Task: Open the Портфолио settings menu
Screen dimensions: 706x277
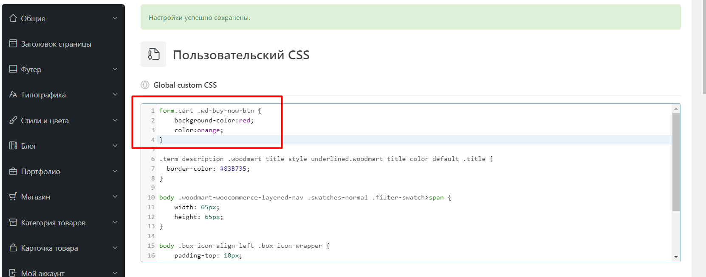Action: (x=63, y=171)
